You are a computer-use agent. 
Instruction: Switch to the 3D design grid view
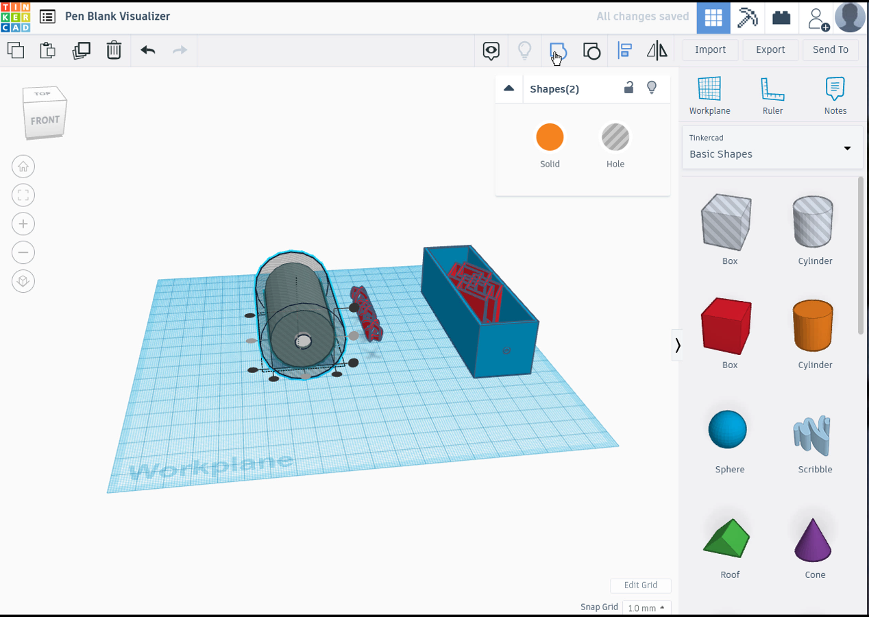[713, 17]
